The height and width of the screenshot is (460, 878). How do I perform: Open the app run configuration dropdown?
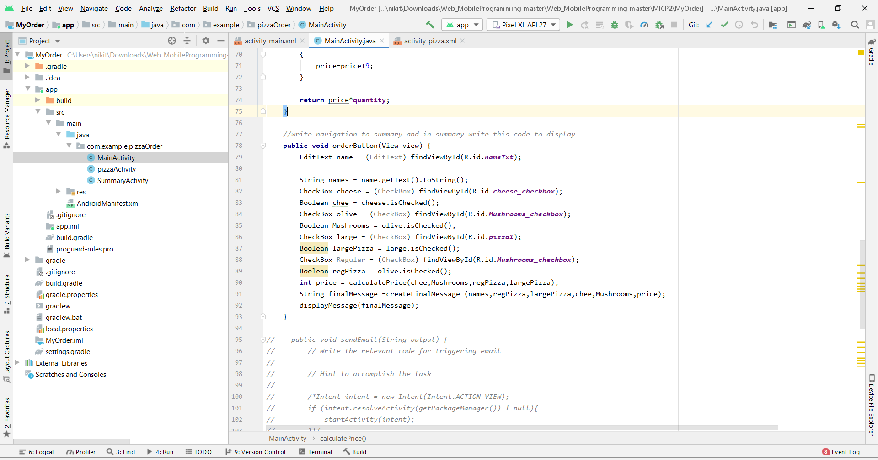(x=462, y=25)
